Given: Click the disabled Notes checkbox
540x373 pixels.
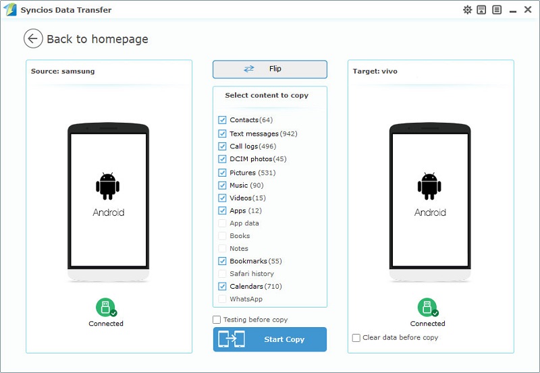Looking at the screenshot, I should (222, 248).
